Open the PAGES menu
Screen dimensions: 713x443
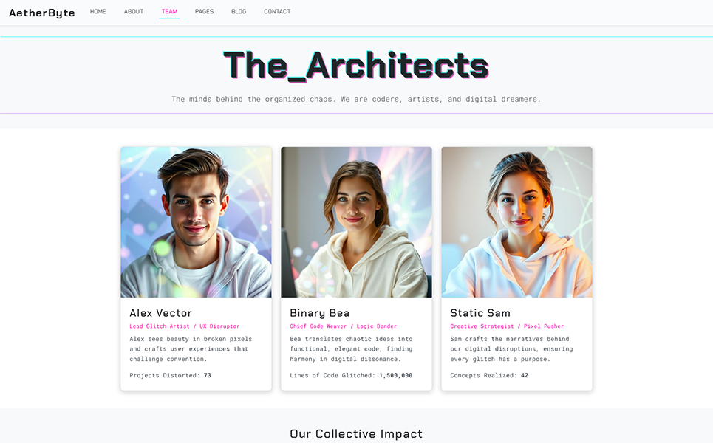(x=204, y=11)
